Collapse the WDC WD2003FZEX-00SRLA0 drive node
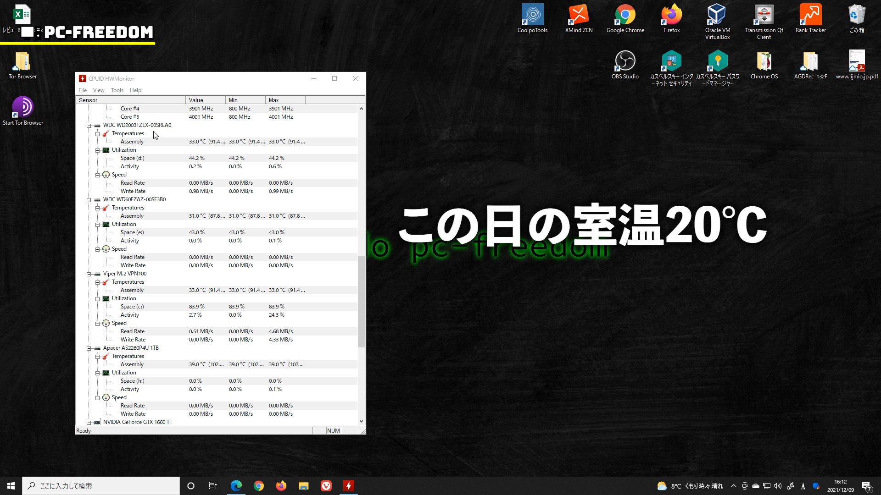This screenshot has width=881, height=495. pos(89,125)
